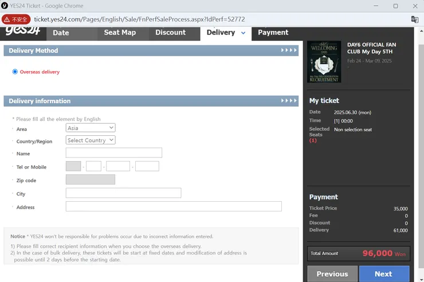Viewport: 424px width, 282px height.
Task: Click the 'Notice' label text
Action: point(18,236)
